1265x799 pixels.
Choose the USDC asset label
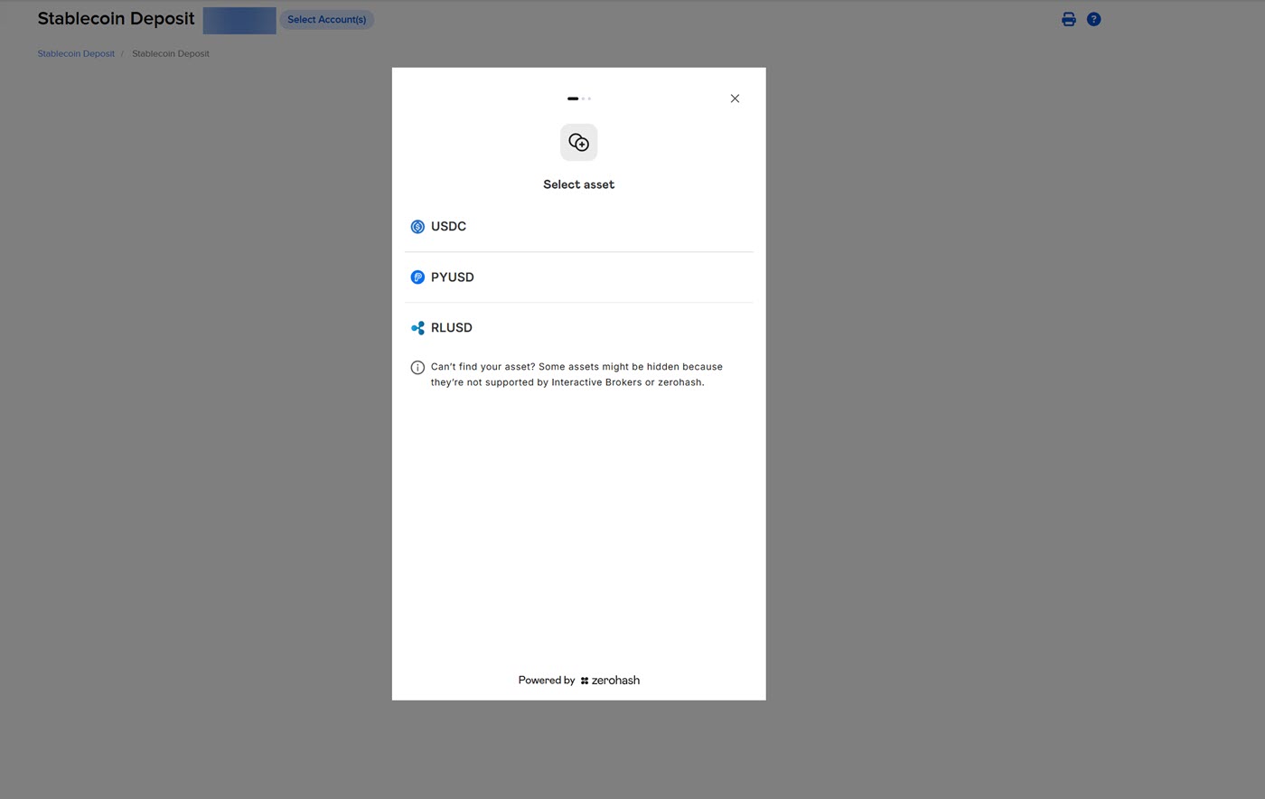448,227
